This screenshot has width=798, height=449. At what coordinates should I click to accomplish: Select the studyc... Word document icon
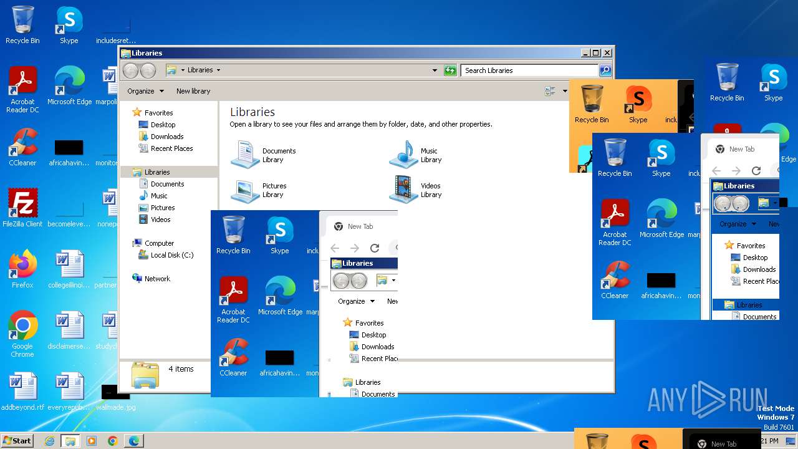(108, 330)
